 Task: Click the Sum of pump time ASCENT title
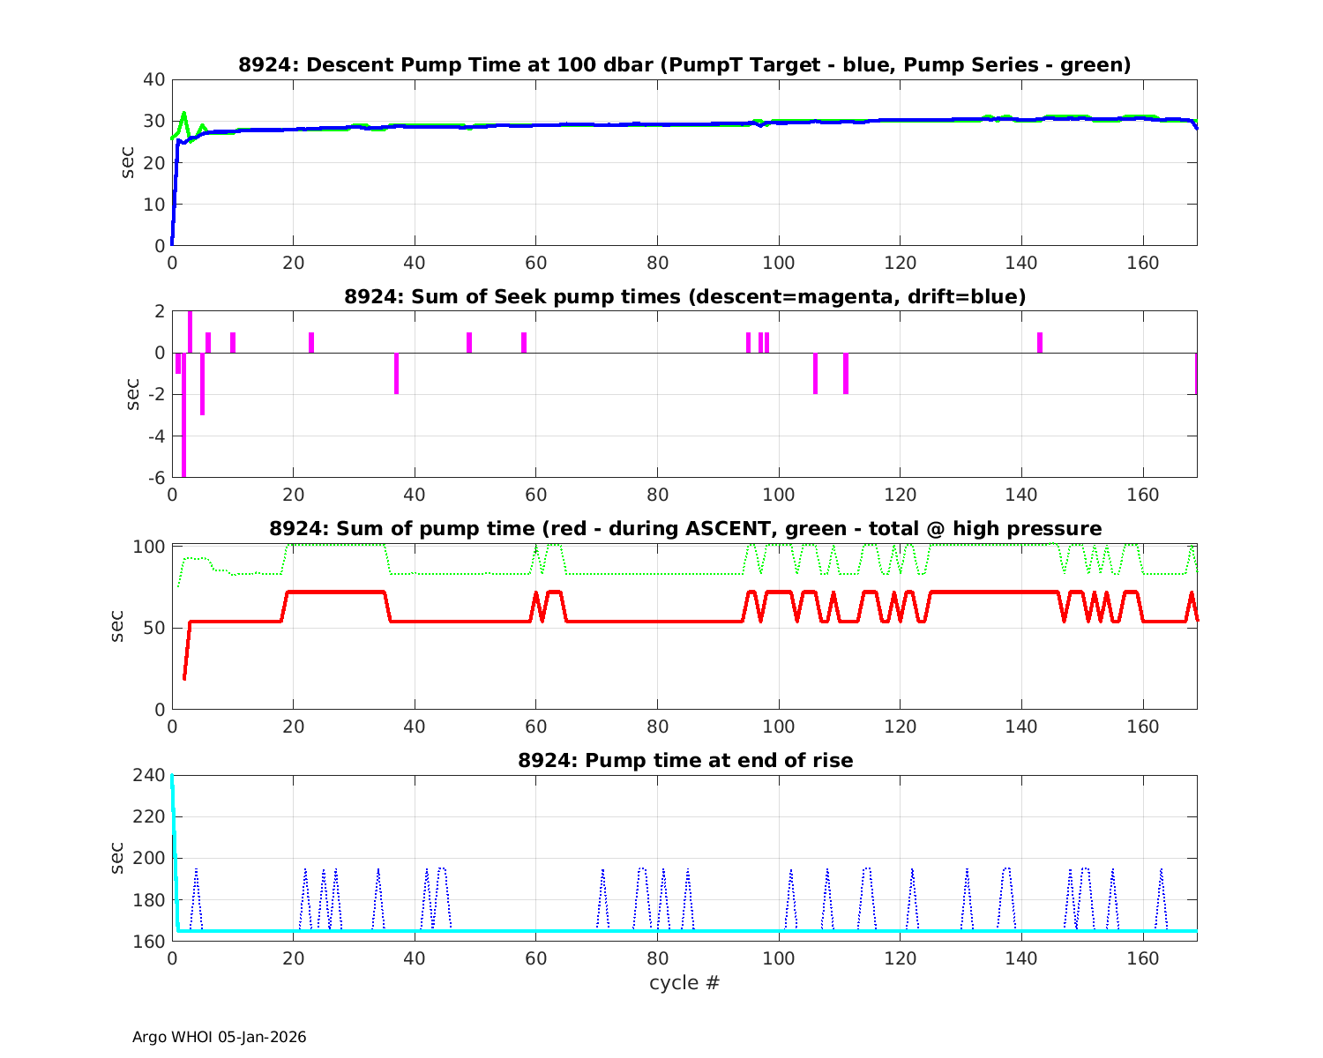click(684, 529)
